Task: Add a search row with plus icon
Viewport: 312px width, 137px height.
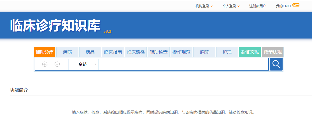Action: [45, 64]
